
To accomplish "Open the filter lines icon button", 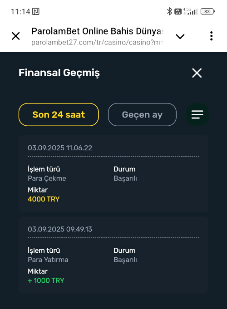I will 197,114.
